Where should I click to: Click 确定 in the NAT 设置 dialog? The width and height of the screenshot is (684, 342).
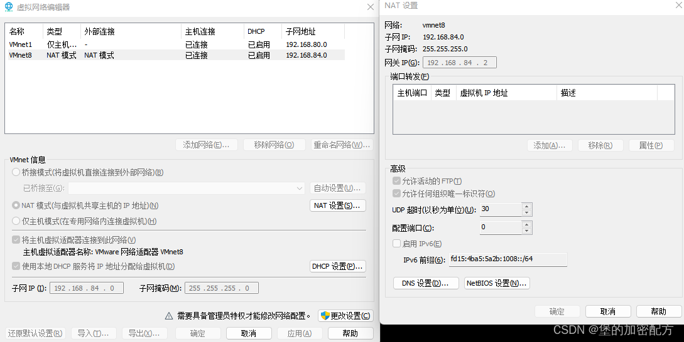click(x=557, y=311)
